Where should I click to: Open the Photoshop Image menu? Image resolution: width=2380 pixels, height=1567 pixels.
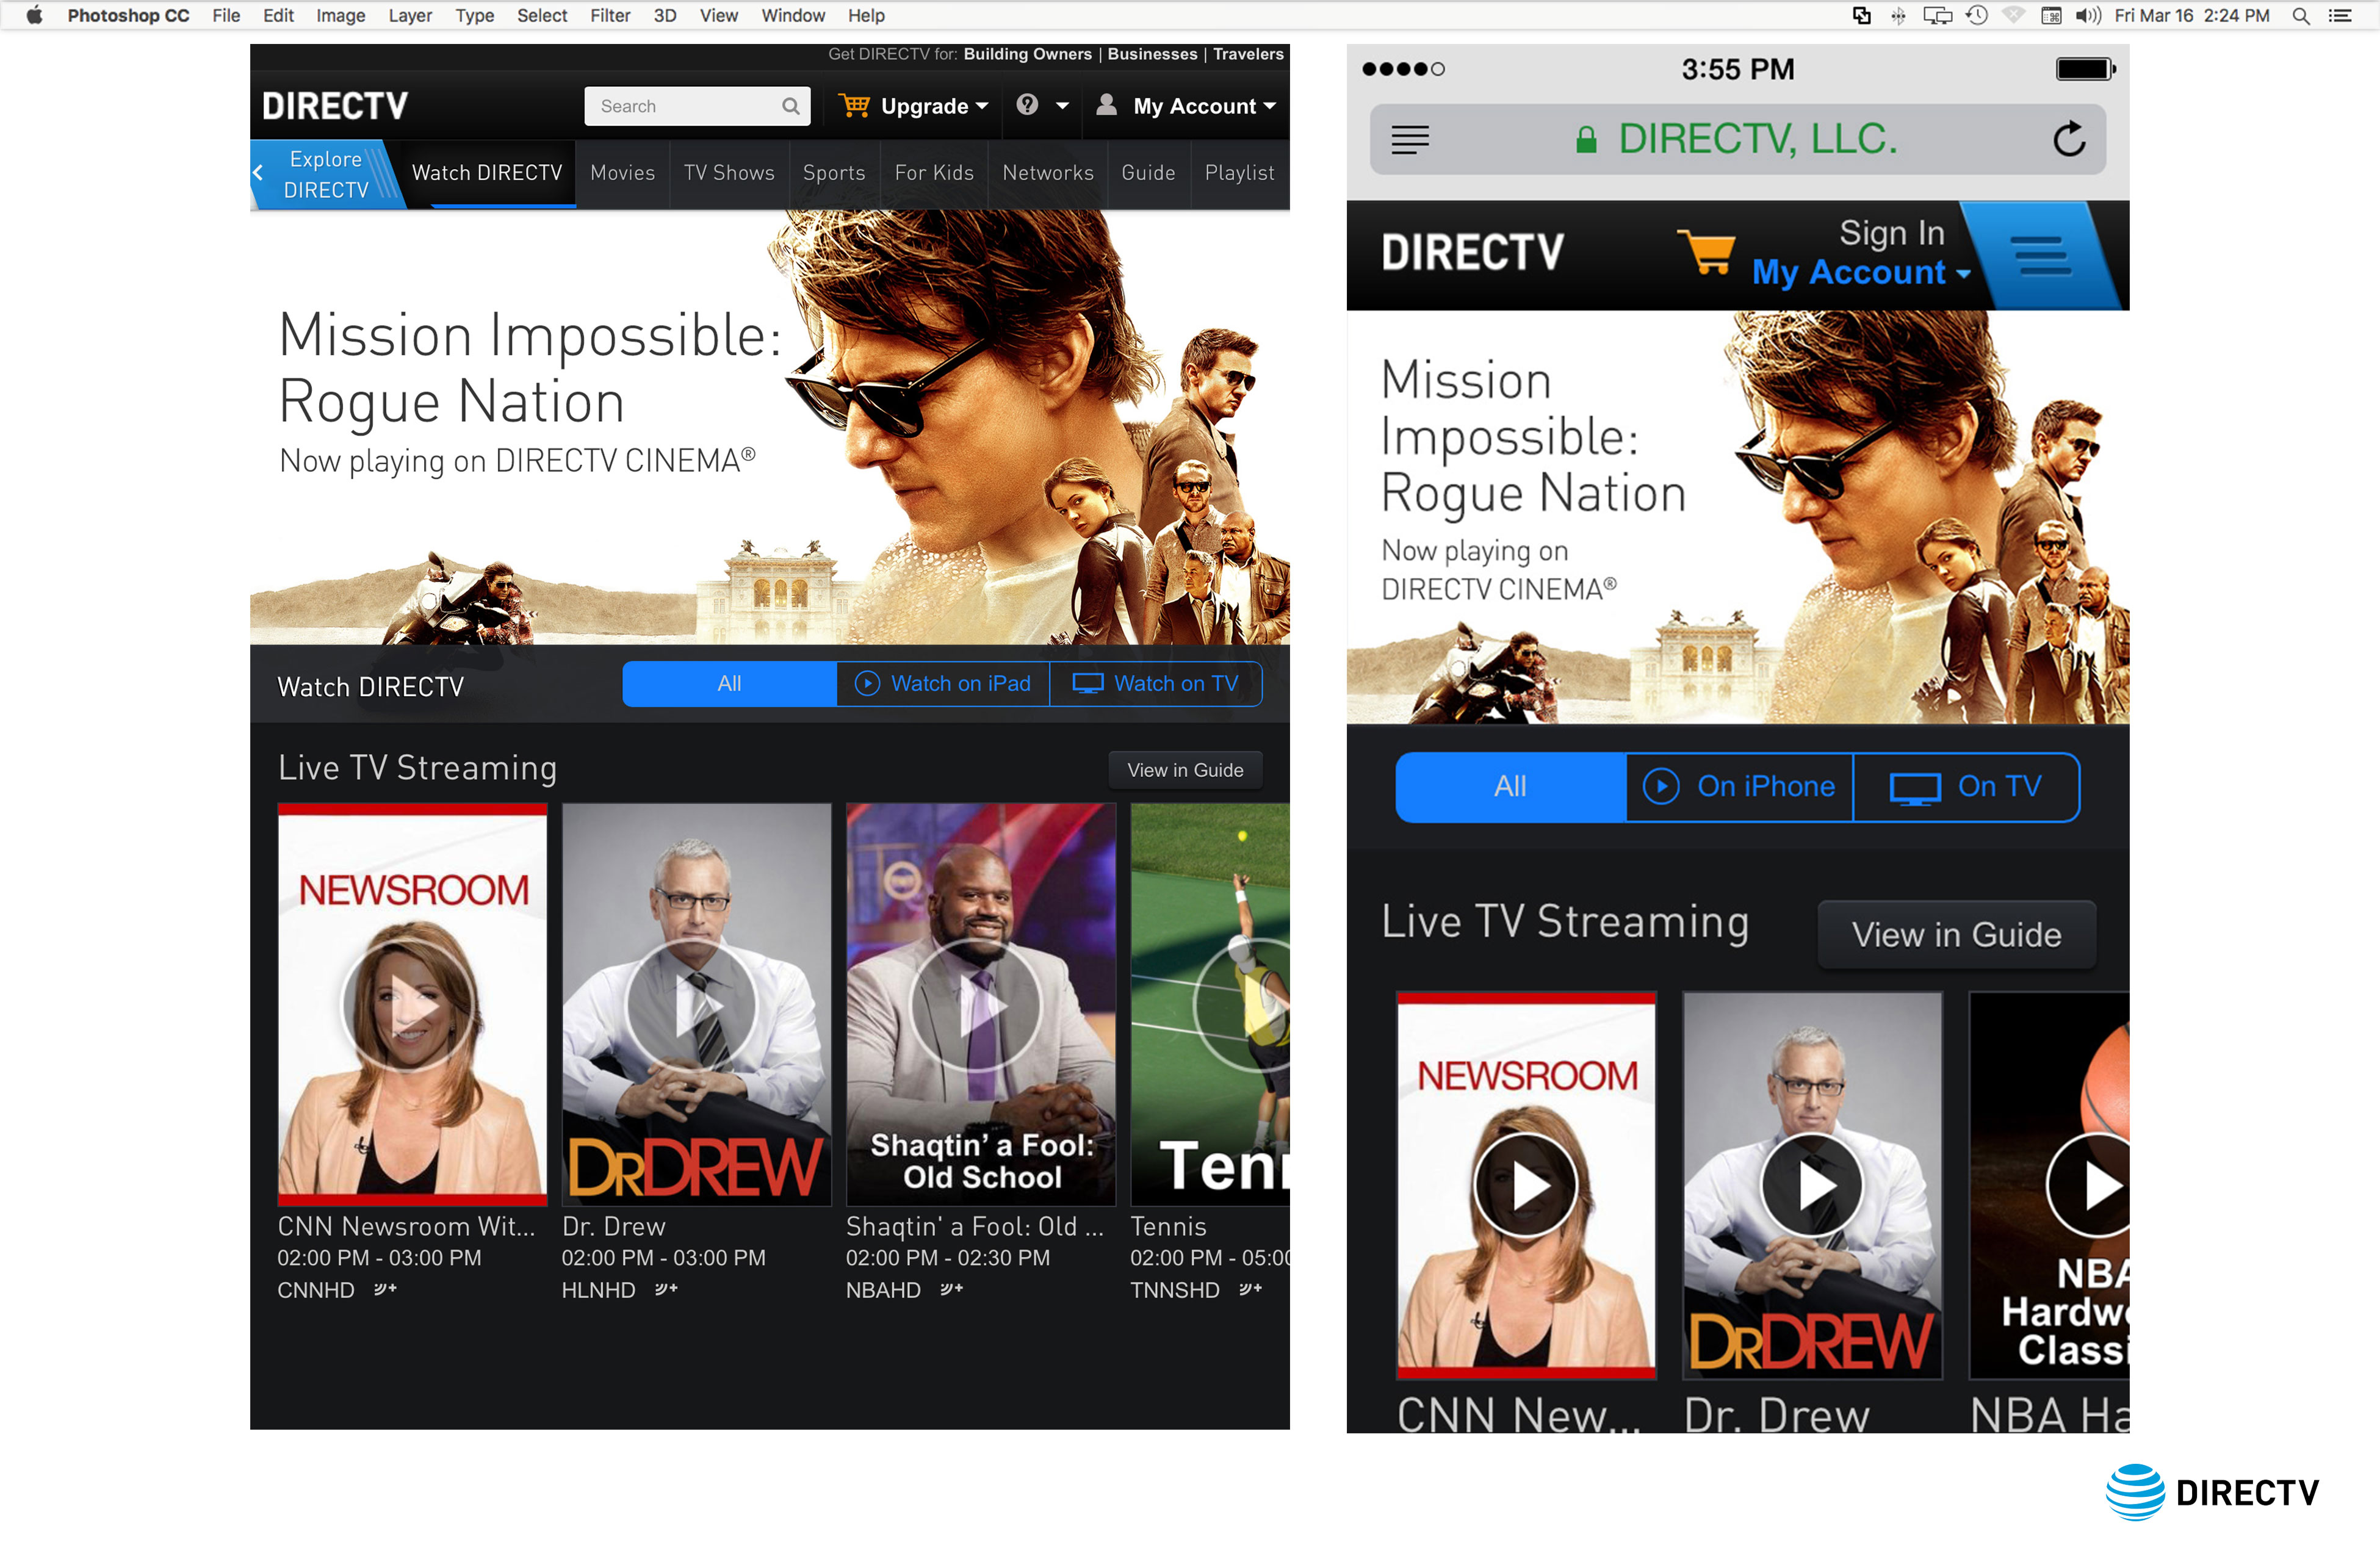(x=340, y=16)
